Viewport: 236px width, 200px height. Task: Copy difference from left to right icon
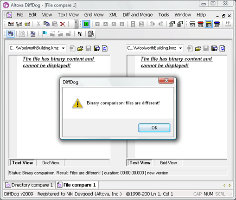point(152,24)
